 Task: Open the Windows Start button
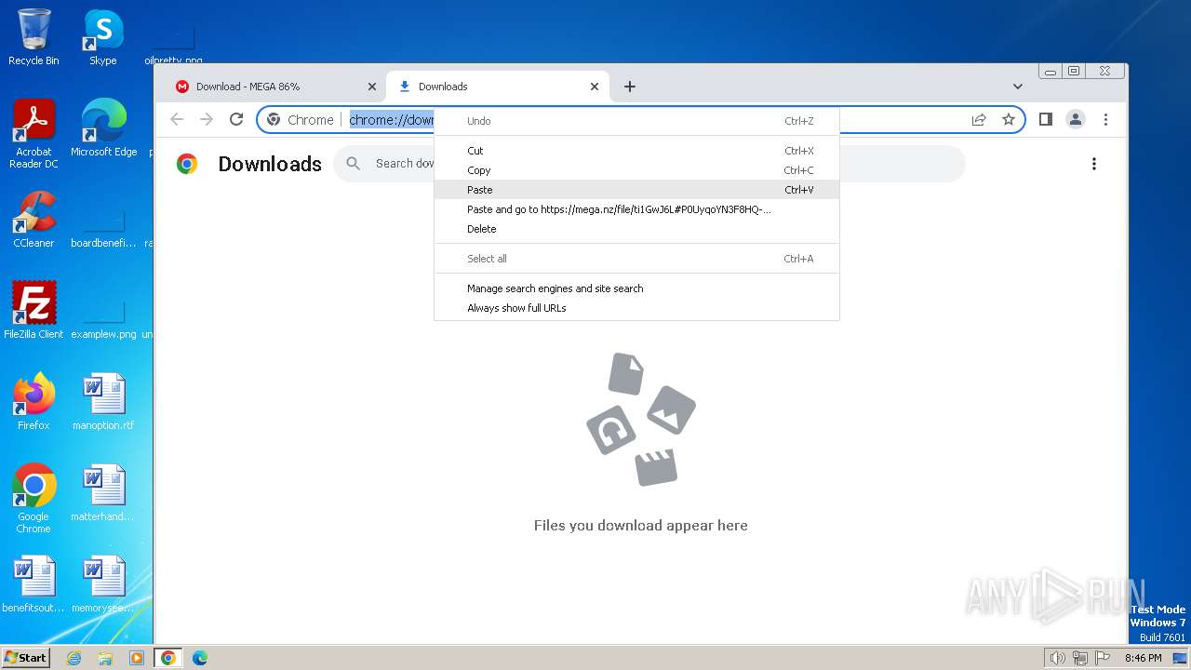[26, 657]
